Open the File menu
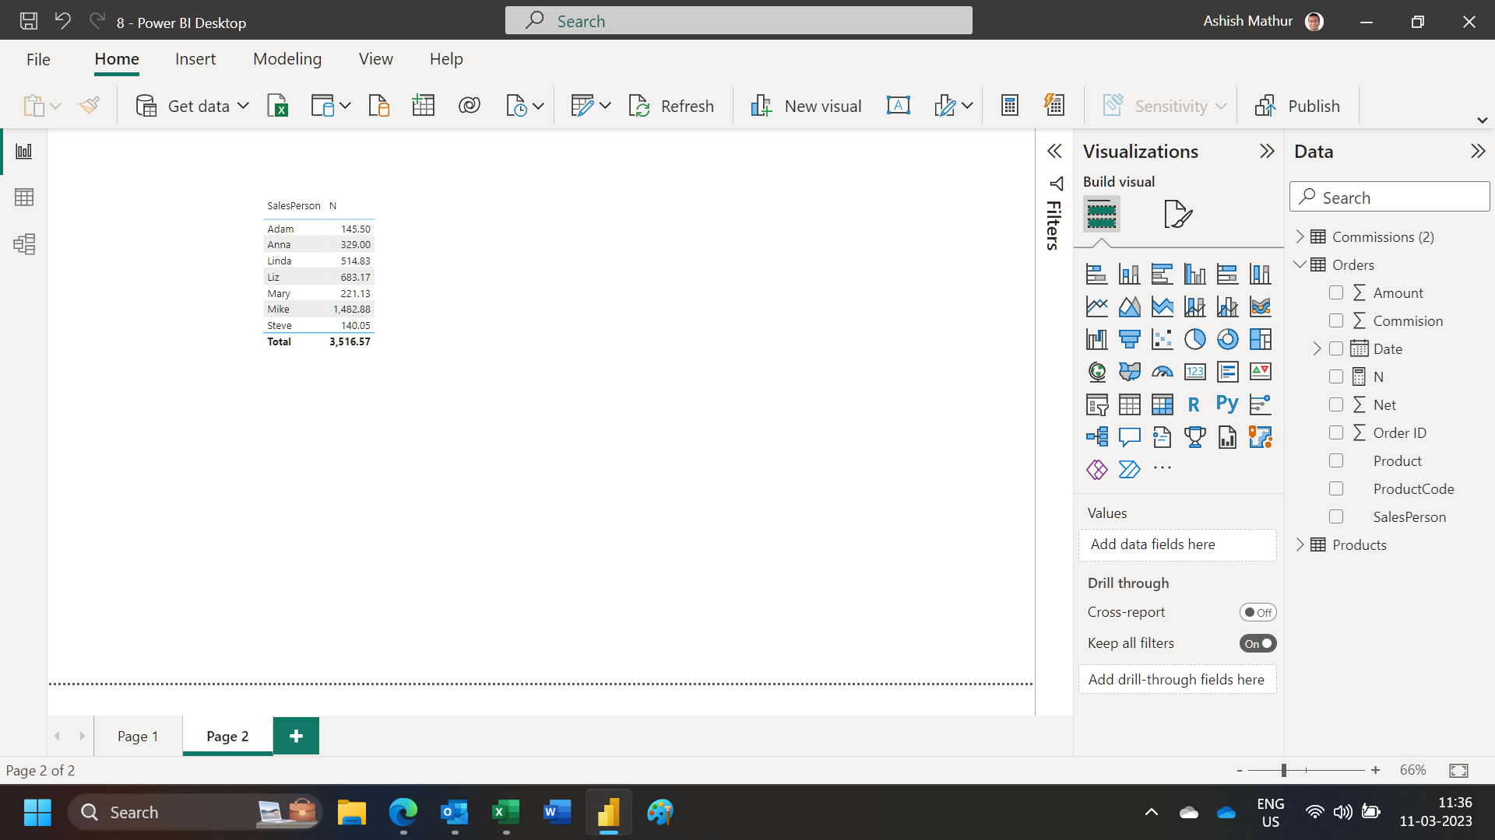This screenshot has height=840, width=1495. [38, 59]
